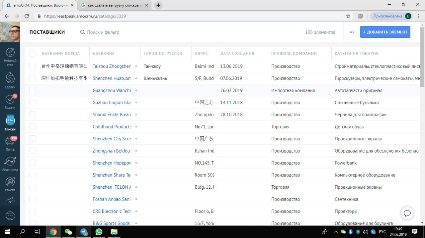
Task: Open Сделки section in sidebar
Action: point(10,80)
